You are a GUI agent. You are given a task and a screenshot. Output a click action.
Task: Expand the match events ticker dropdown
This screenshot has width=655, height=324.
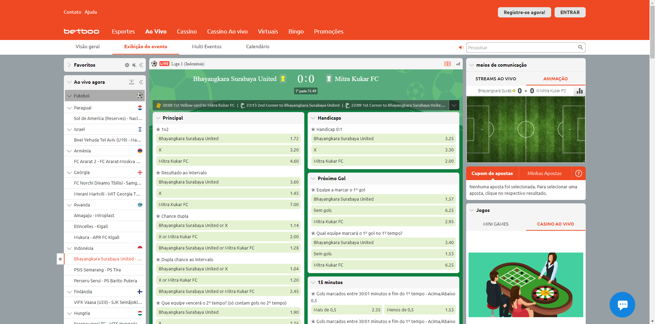pyautogui.click(x=454, y=105)
